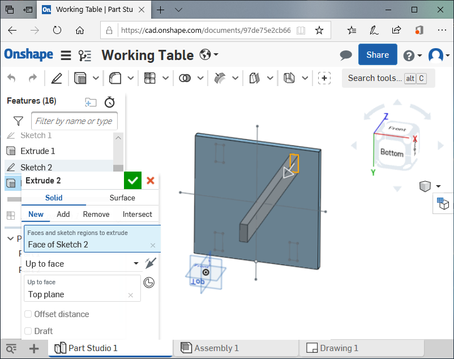Open the Modify fillet dropdown arrow

pyautogui.click(x=235, y=78)
